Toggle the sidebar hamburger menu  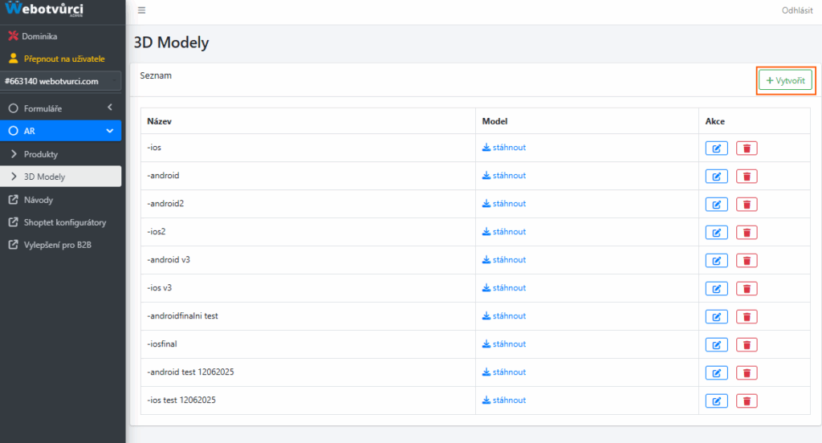point(141,10)
